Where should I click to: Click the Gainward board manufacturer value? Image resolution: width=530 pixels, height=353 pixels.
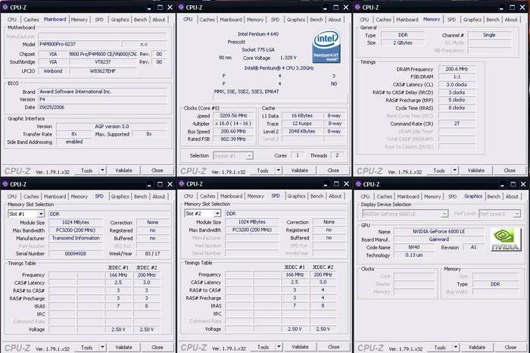[x=438, y=239]
